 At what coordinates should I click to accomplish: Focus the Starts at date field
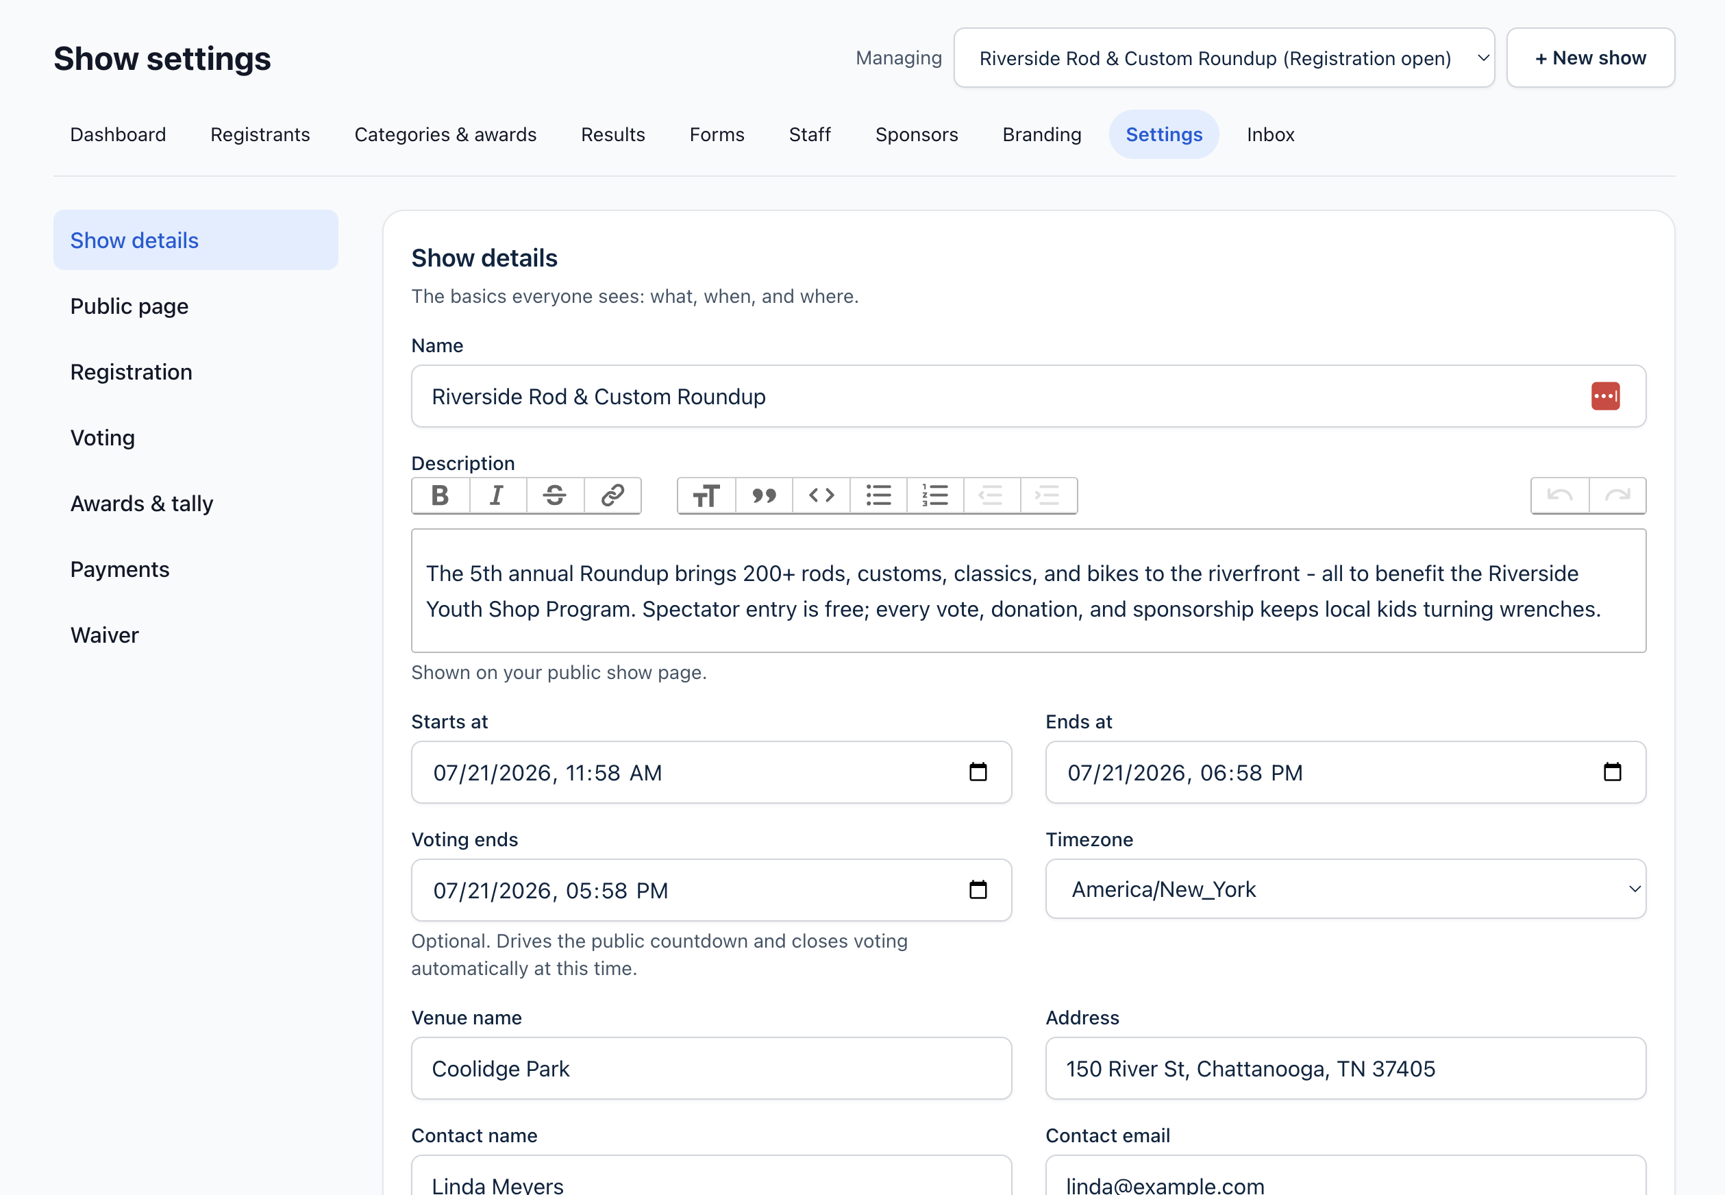tap(711, 772)
